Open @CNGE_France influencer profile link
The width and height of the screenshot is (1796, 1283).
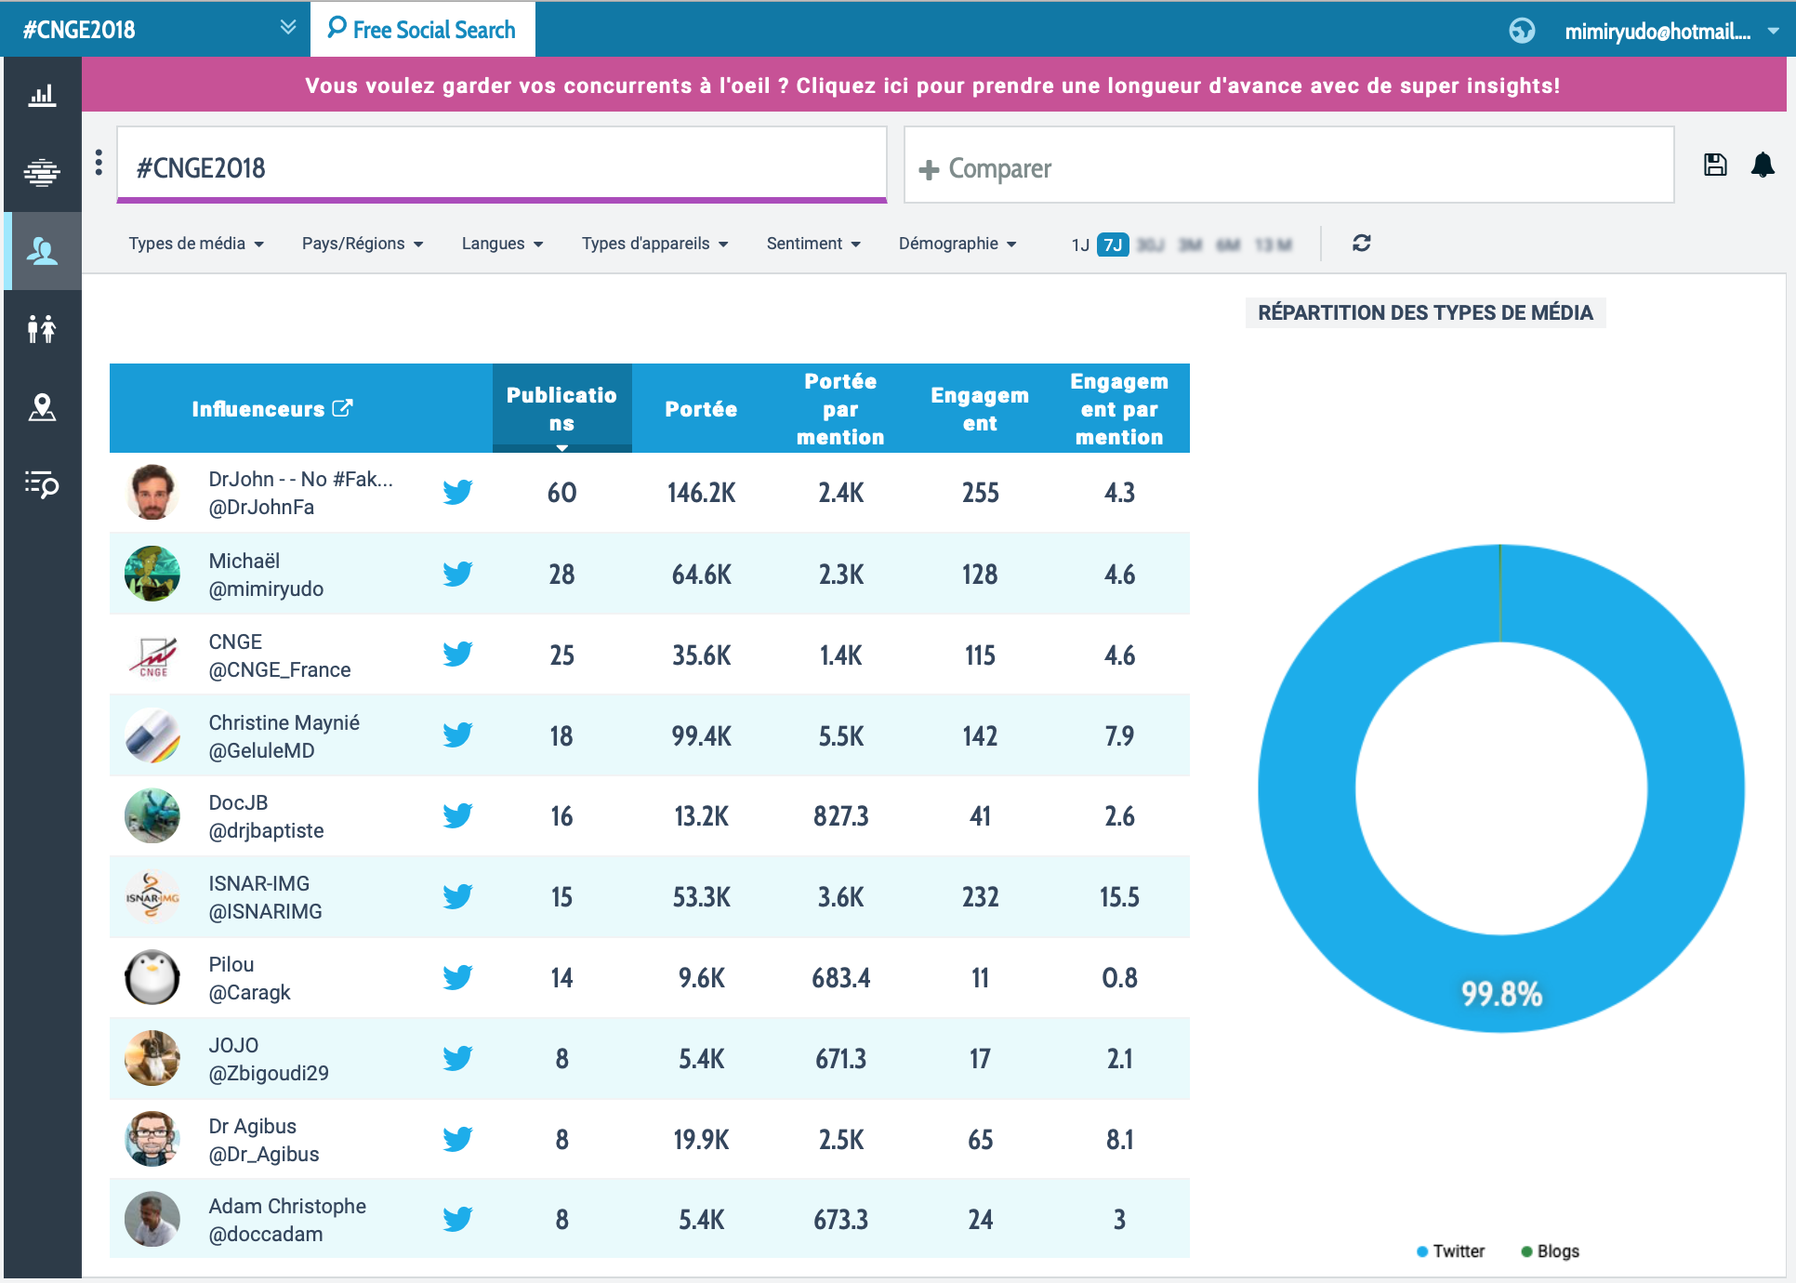coord(280,670)
